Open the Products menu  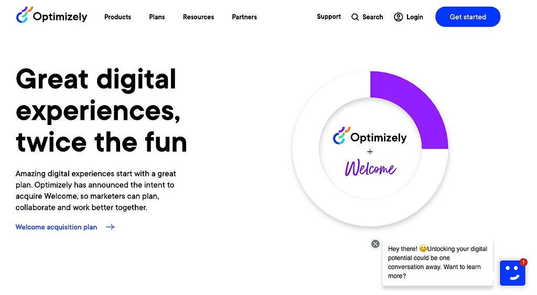(x=117, y=17)
